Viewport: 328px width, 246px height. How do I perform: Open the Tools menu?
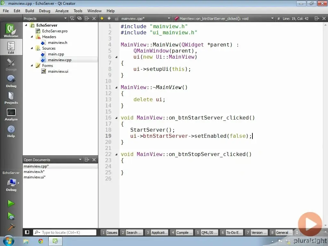78,11
